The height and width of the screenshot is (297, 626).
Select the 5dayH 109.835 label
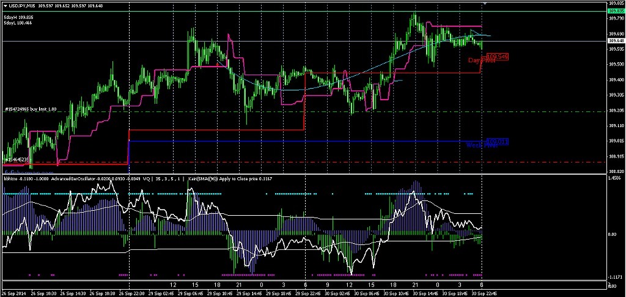[x=18, y=17]
